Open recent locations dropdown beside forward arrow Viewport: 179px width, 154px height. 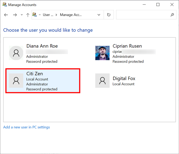22,15
